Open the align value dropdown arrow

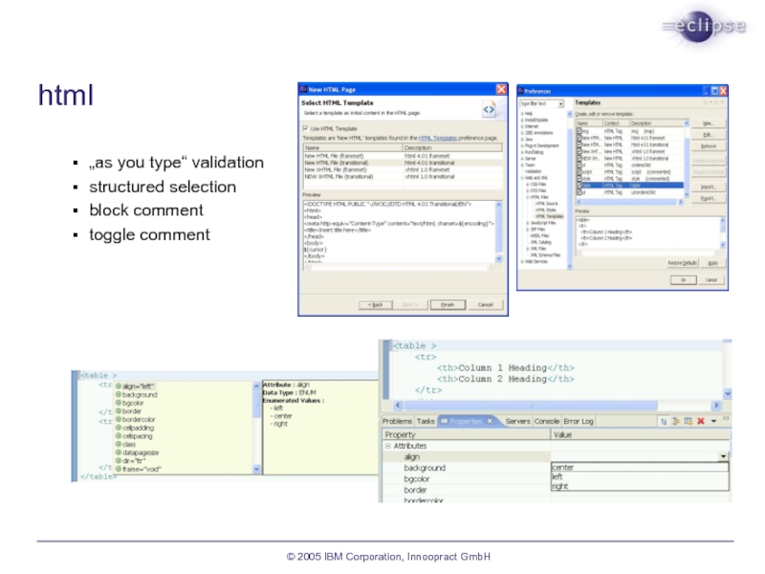click(x=722, y=457)
